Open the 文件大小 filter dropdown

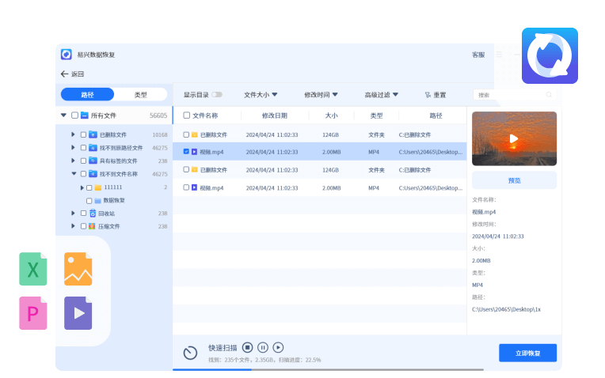261,95
